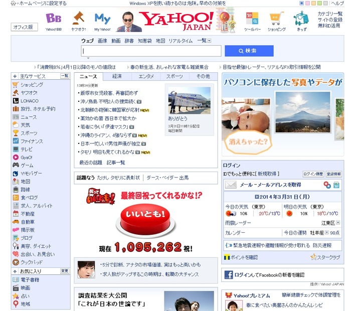
Task: Open ショッピング in the services sidebar
Action: (32, 85)
